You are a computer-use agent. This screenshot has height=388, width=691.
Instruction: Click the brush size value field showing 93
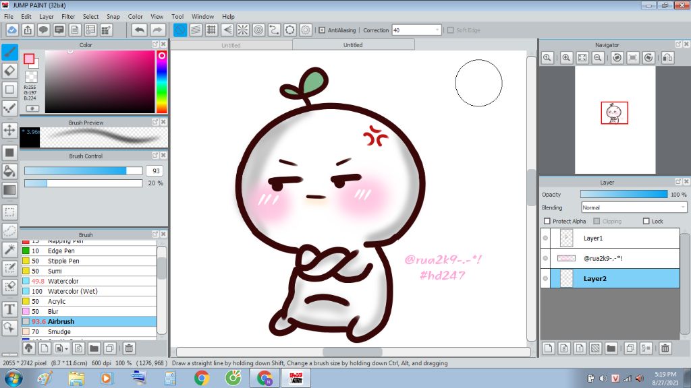pos(155,170)
